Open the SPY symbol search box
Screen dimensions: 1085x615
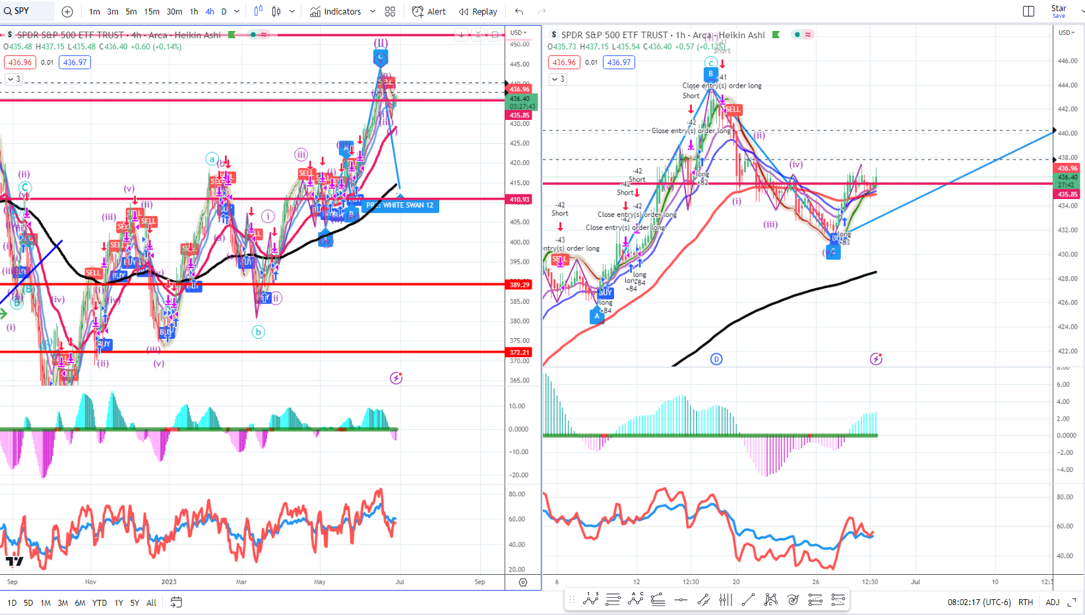click(27, 11)
